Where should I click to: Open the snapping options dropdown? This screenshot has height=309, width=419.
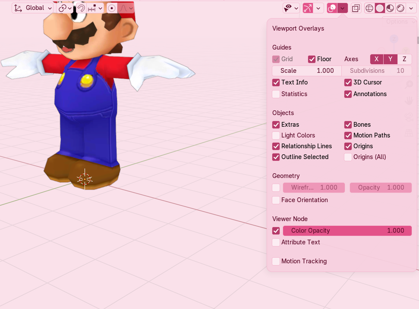(95, 8)
